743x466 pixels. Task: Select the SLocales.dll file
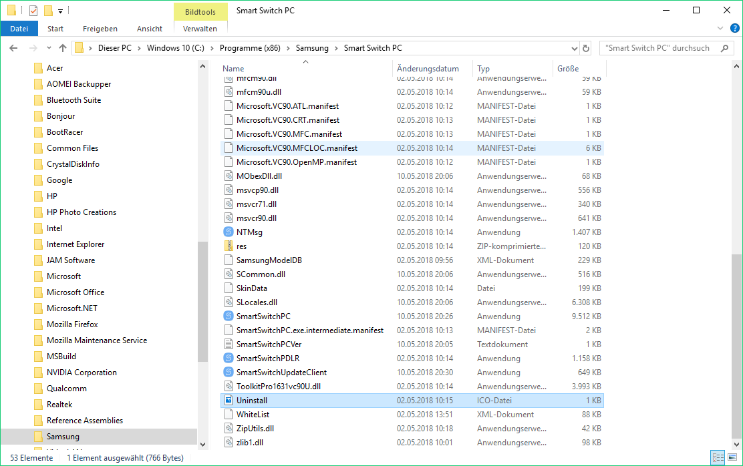412,302
